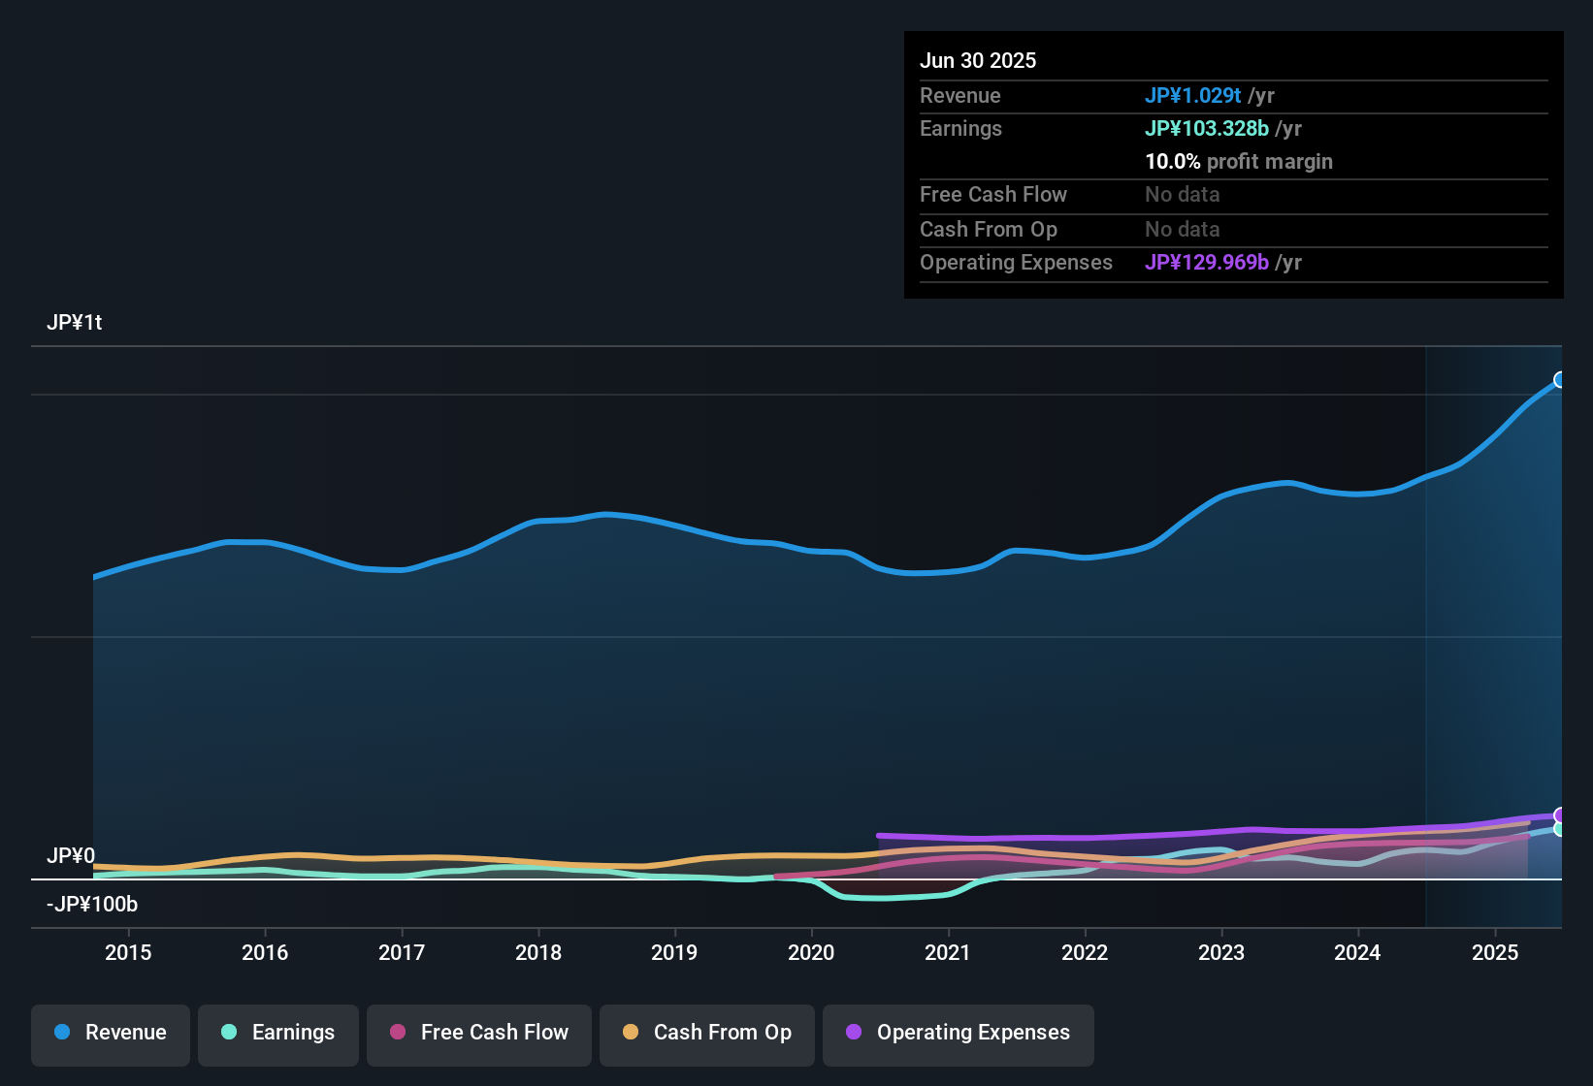Click the JP¥129.969b operating expenses value
1593x1086 pixels.
[1207, 262]
